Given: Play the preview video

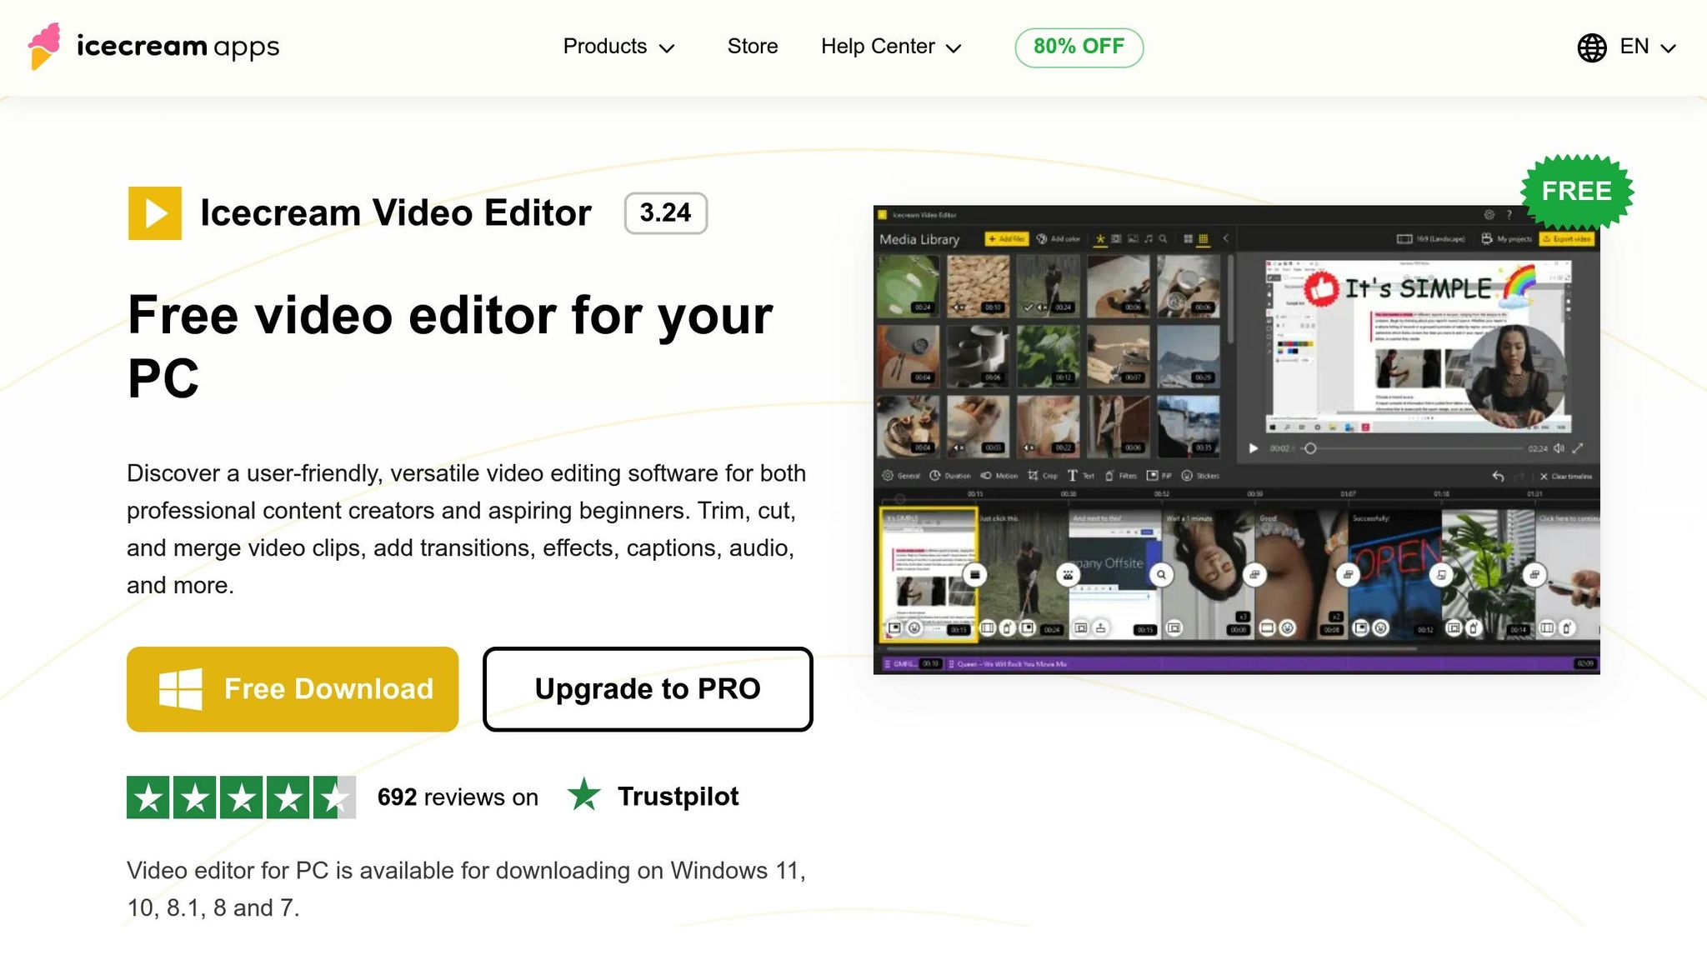Looking at the screenshot, I should coord(1253,448).
